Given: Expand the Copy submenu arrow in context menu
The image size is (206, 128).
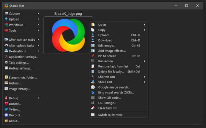Looking at the screenshot, I should pos(145,30).
